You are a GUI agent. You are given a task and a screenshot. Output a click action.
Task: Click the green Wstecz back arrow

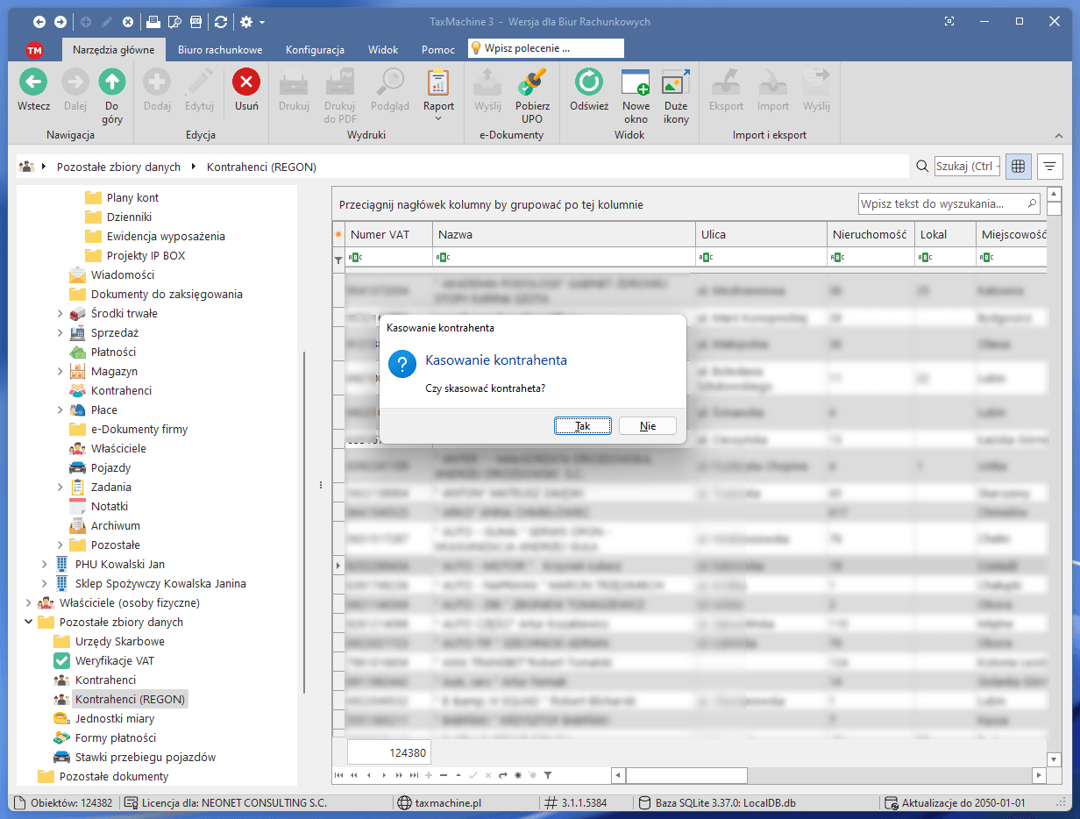point(33,83)
